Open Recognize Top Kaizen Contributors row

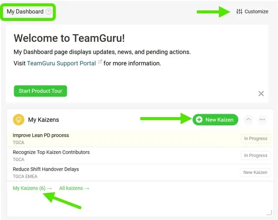(140, 156)
